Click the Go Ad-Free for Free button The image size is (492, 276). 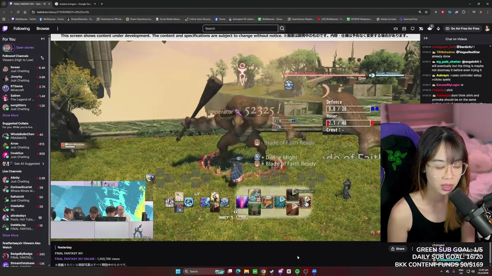click(462, 28)
